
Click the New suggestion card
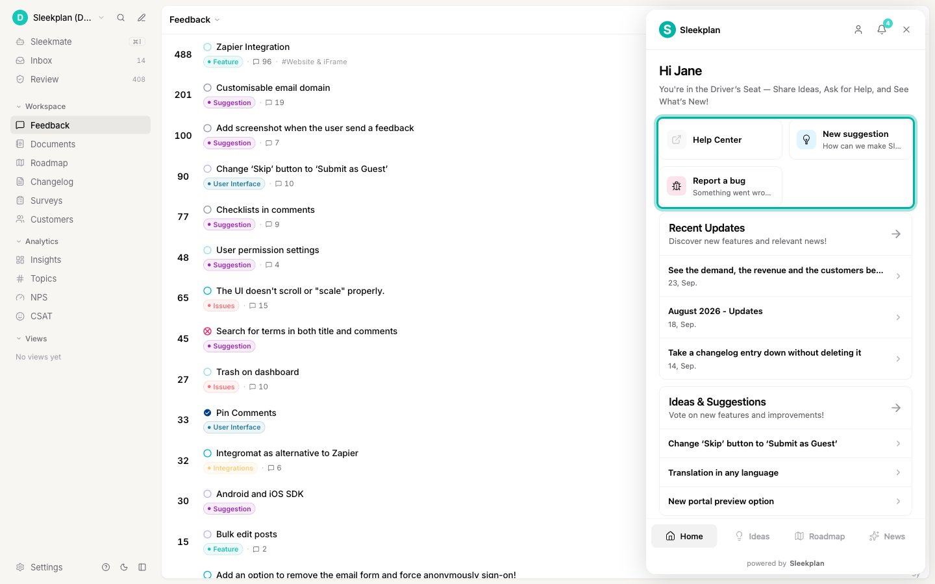tap(850, 140)
